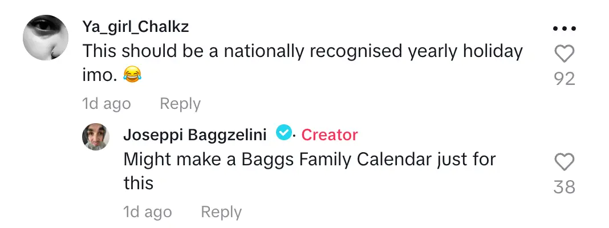The width and height of the screenshot is (609, 228).
Task: Click the 1d ago timestamp under Ya_girl_Chalkz comment
Action: pyautogui.click(x=107, y=104)
